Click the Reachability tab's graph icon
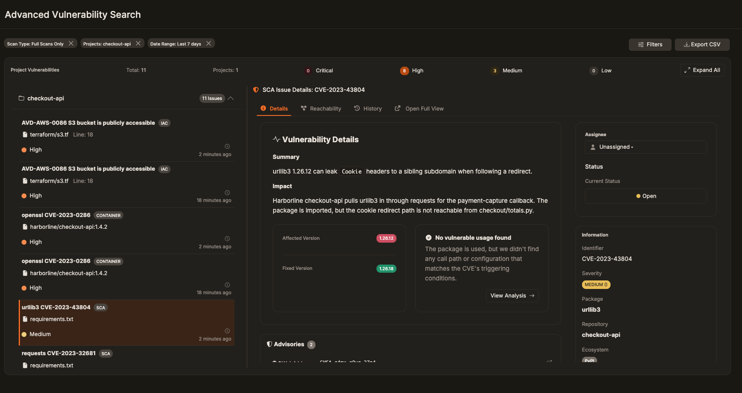Viewport: 742px width, 393px height. tap(303, 108)
